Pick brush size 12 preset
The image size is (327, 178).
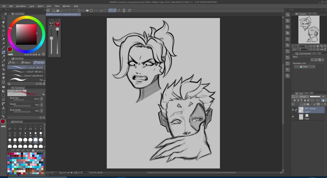click(x=35, y=134)
